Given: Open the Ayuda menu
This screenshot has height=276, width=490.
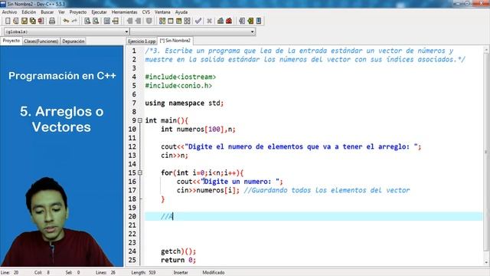Looking at the screenshot, I should point(181,12).
